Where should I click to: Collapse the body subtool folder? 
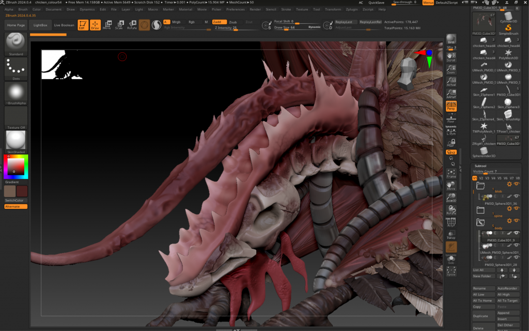[x=480, y=222]
